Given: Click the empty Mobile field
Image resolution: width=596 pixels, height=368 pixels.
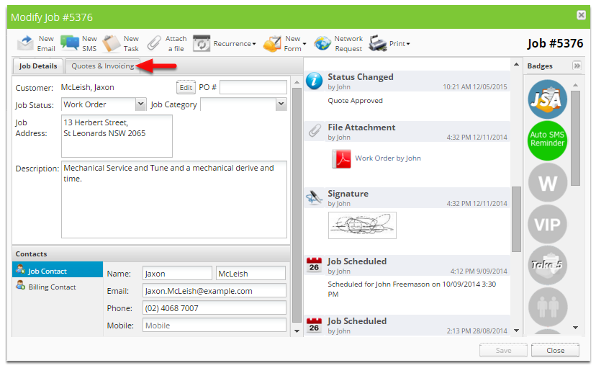Looking at the screenshot, I should click(215, 326).
